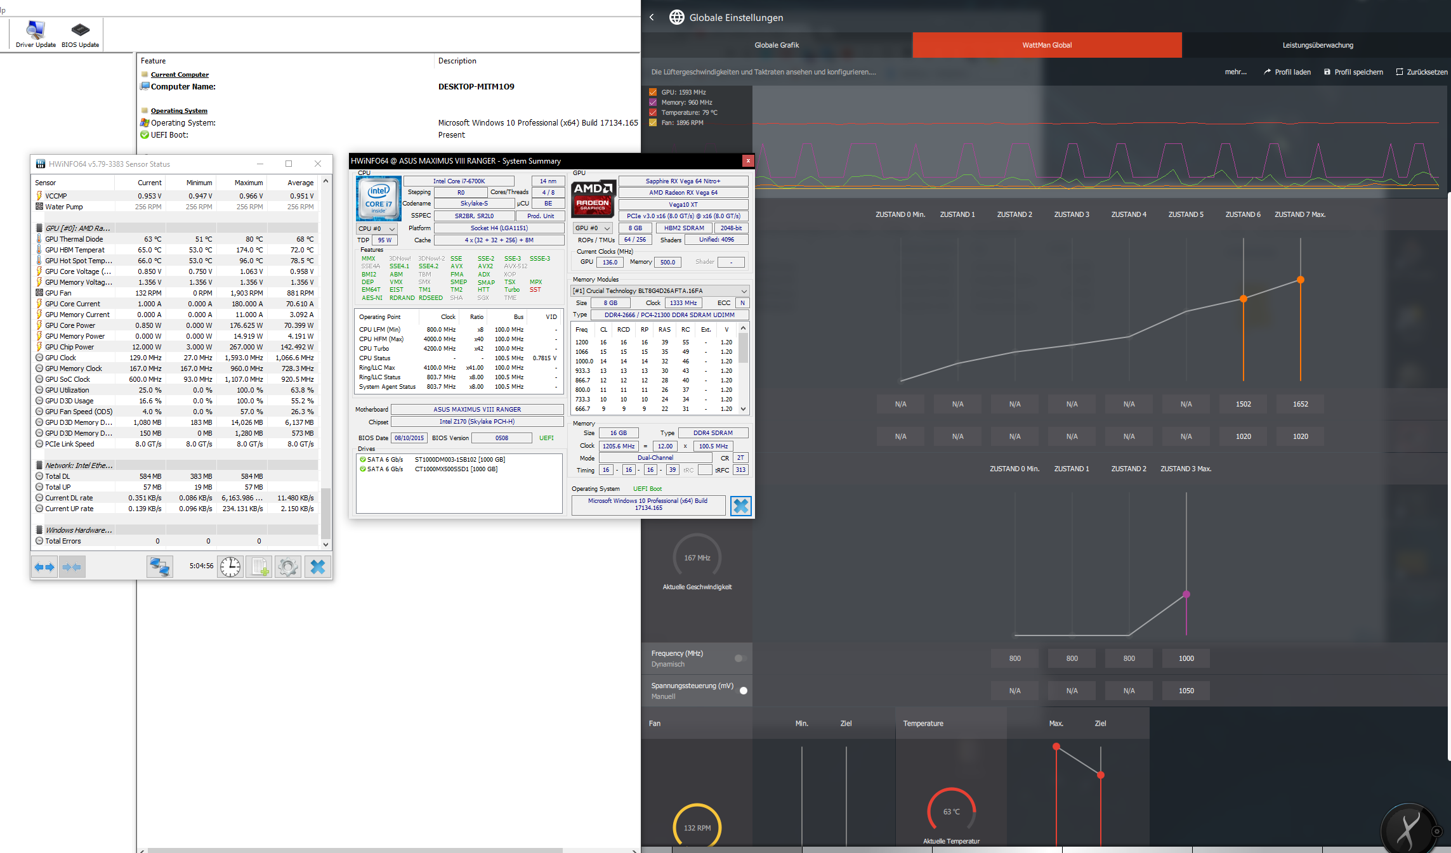Open the CPU #0 selector dropdown
The image size is (1451, 853).
point(377,228)
